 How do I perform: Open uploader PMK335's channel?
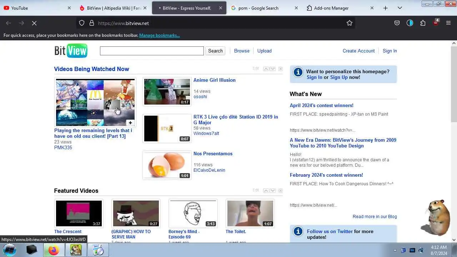63,147
